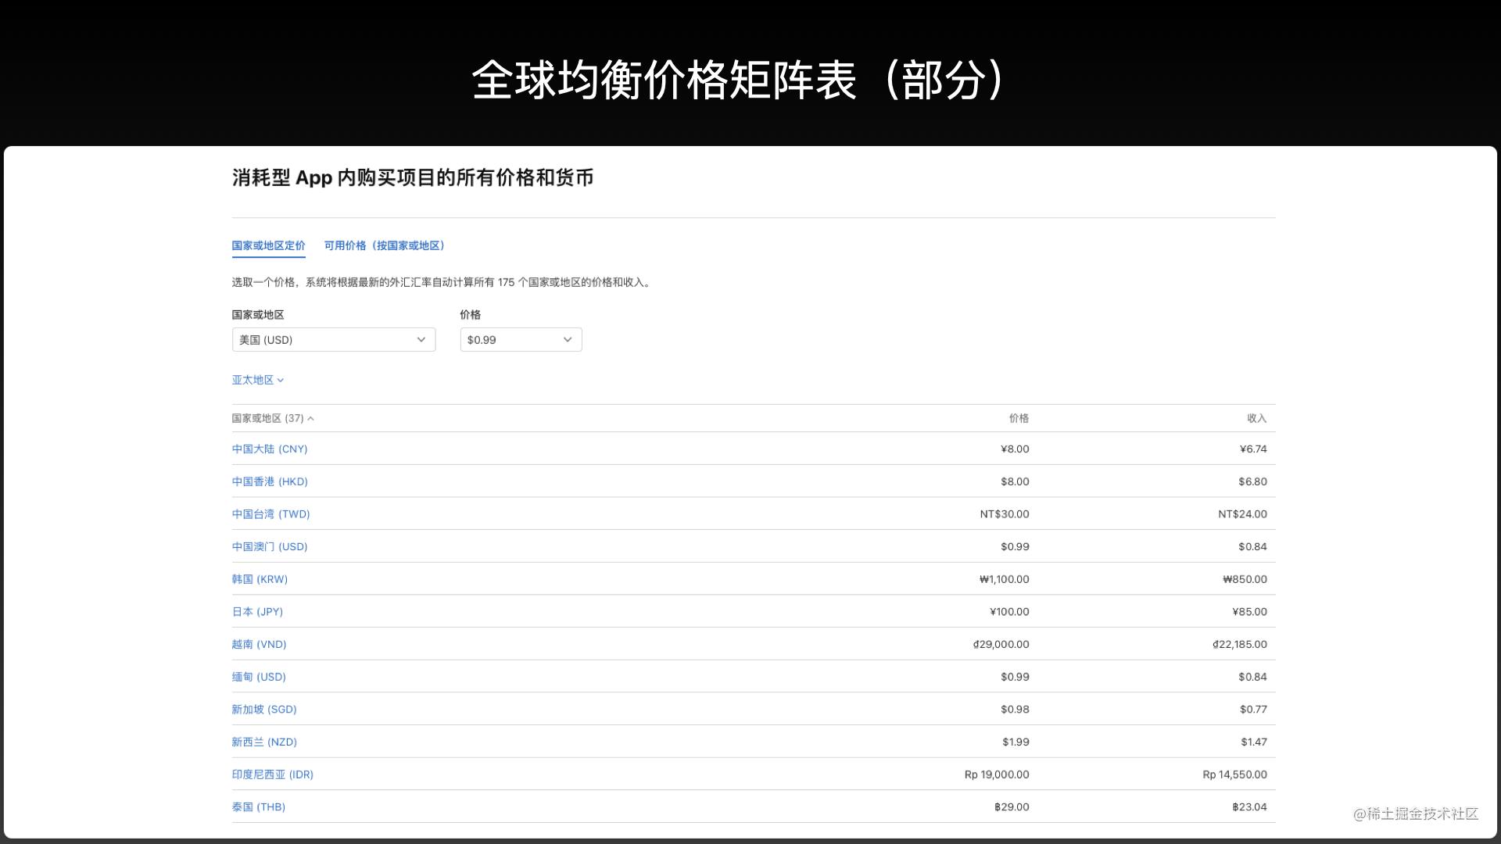Open 中国澳门 (USD) link
1501x844 pixels.
[270, 547]
